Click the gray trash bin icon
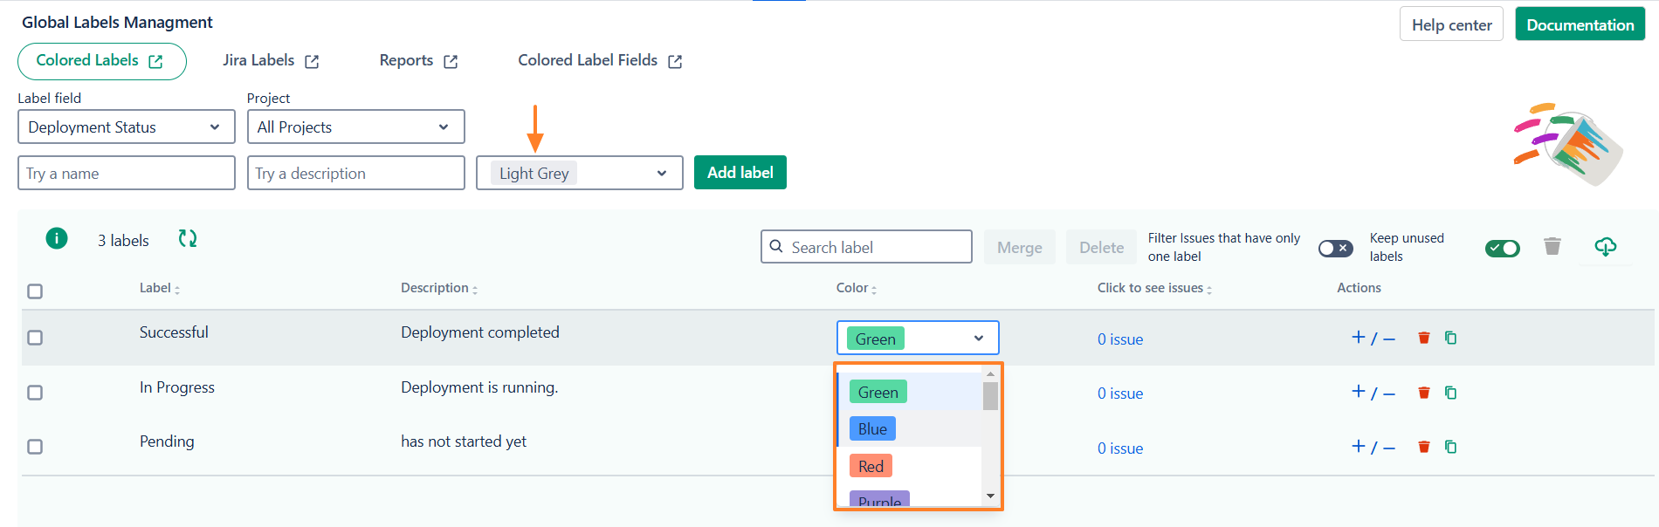This screenshot has height=527, width=1659. pos(1552,246)
